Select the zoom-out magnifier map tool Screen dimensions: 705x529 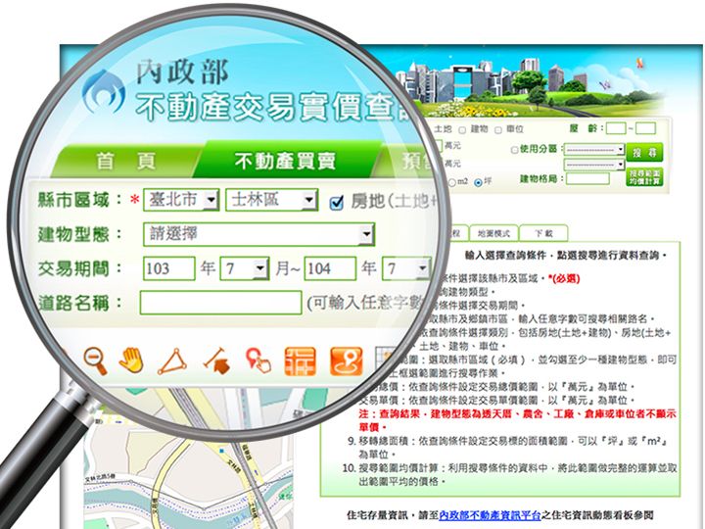pos(95,360)
